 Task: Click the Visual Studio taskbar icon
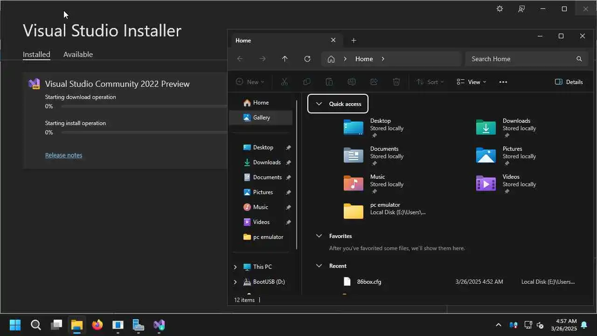pos(159,325)
